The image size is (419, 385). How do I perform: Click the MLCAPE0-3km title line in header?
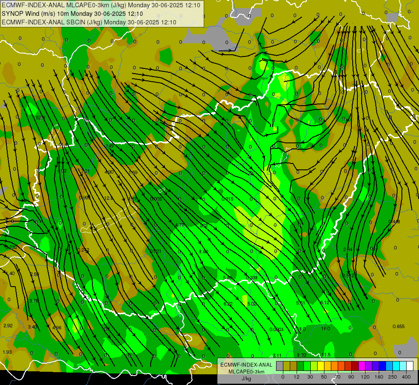(x=101, y=5)
